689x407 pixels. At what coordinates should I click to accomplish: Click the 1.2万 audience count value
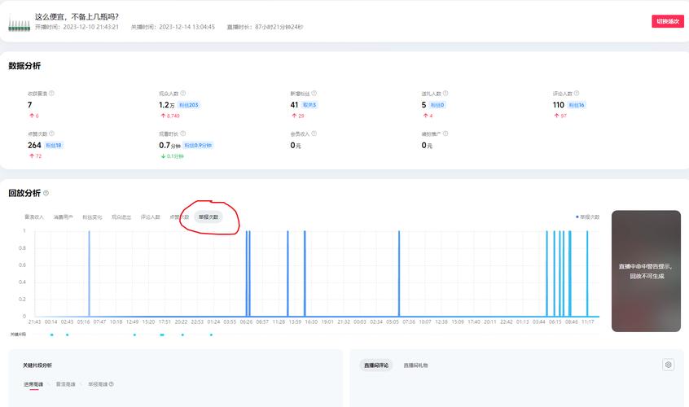[x=166, y=105]
